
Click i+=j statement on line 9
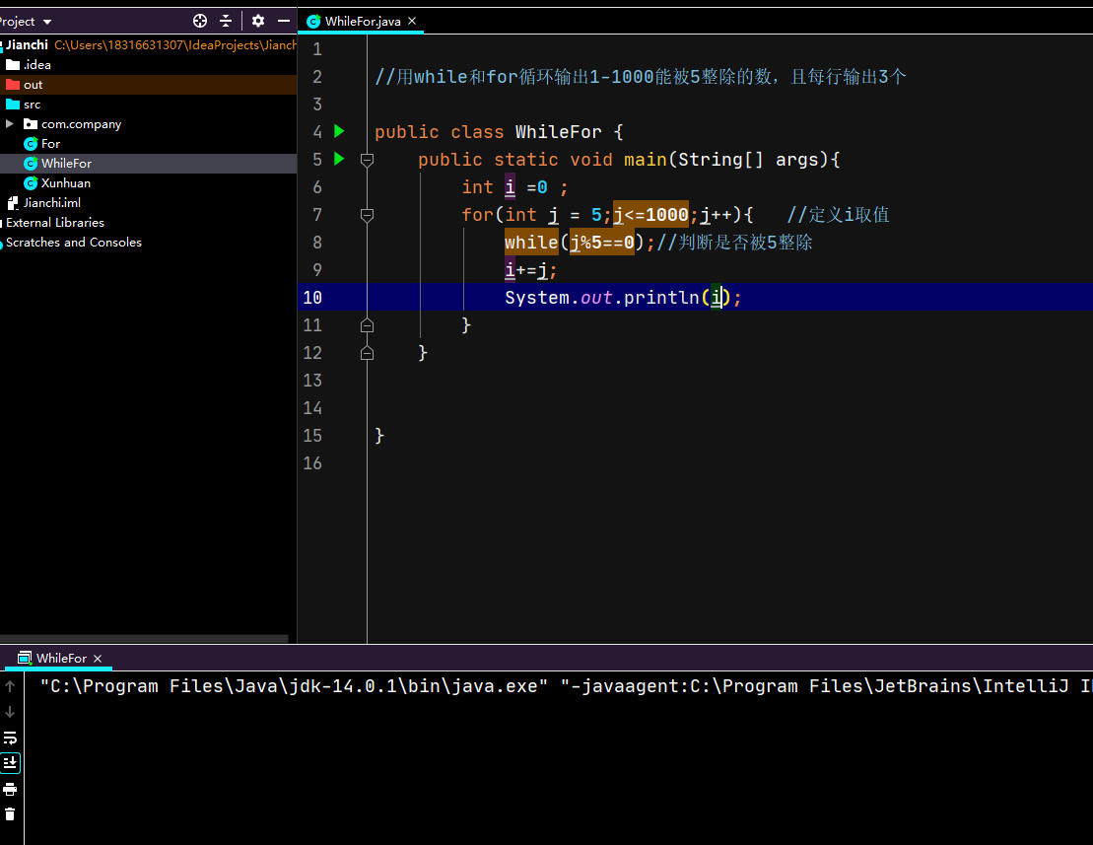coord(530,270)
